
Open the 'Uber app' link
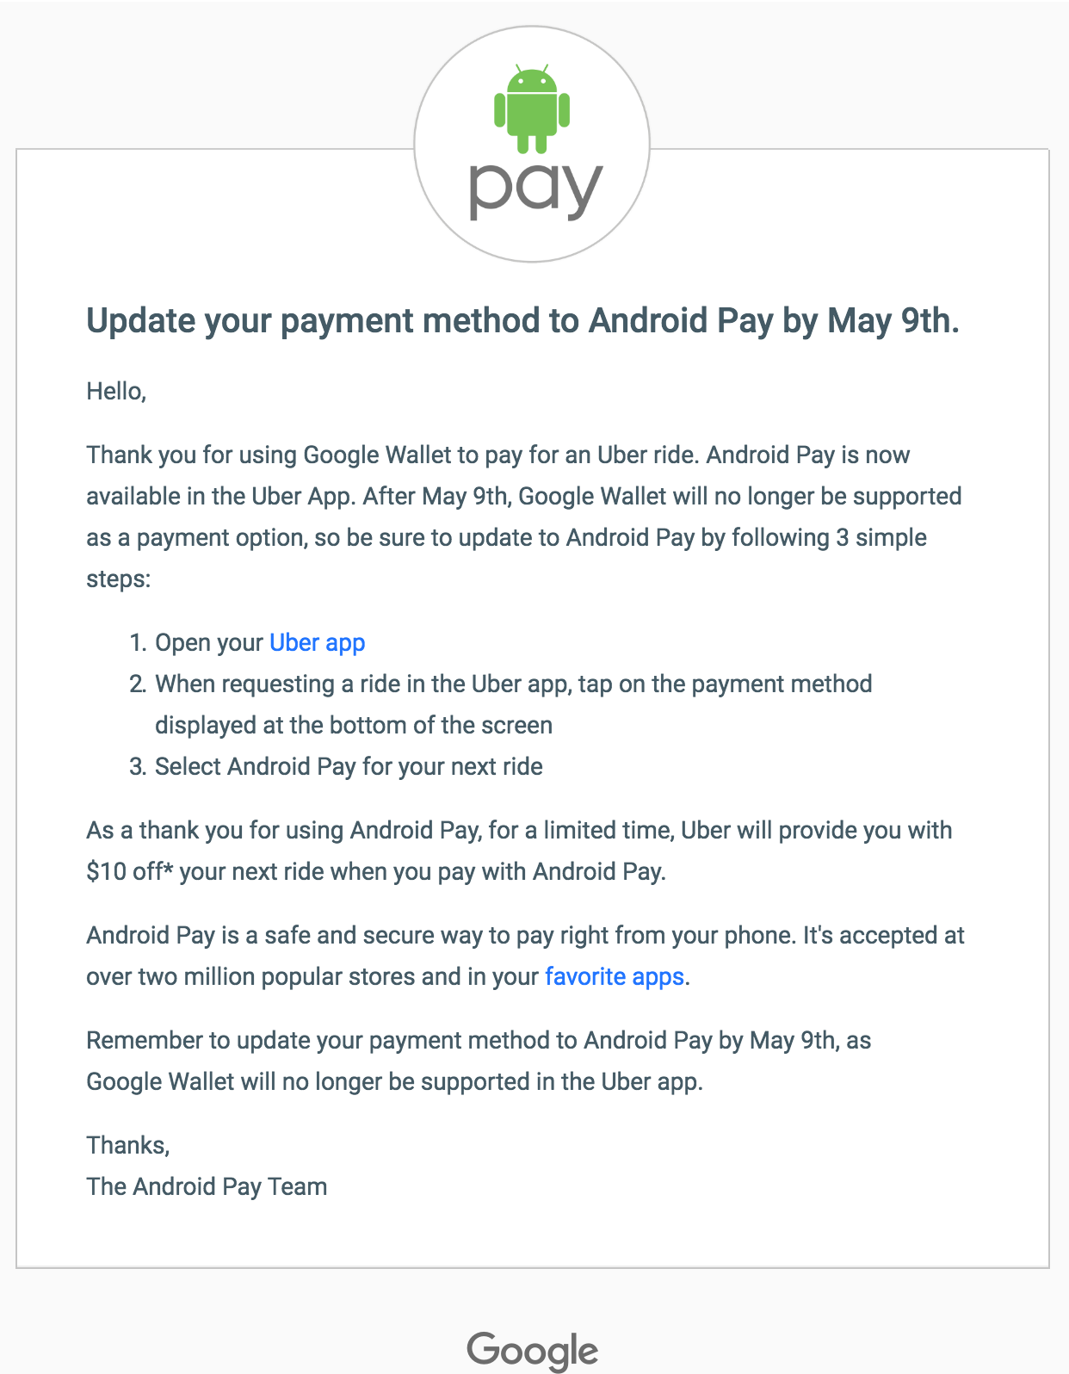(x=318, y=643)
